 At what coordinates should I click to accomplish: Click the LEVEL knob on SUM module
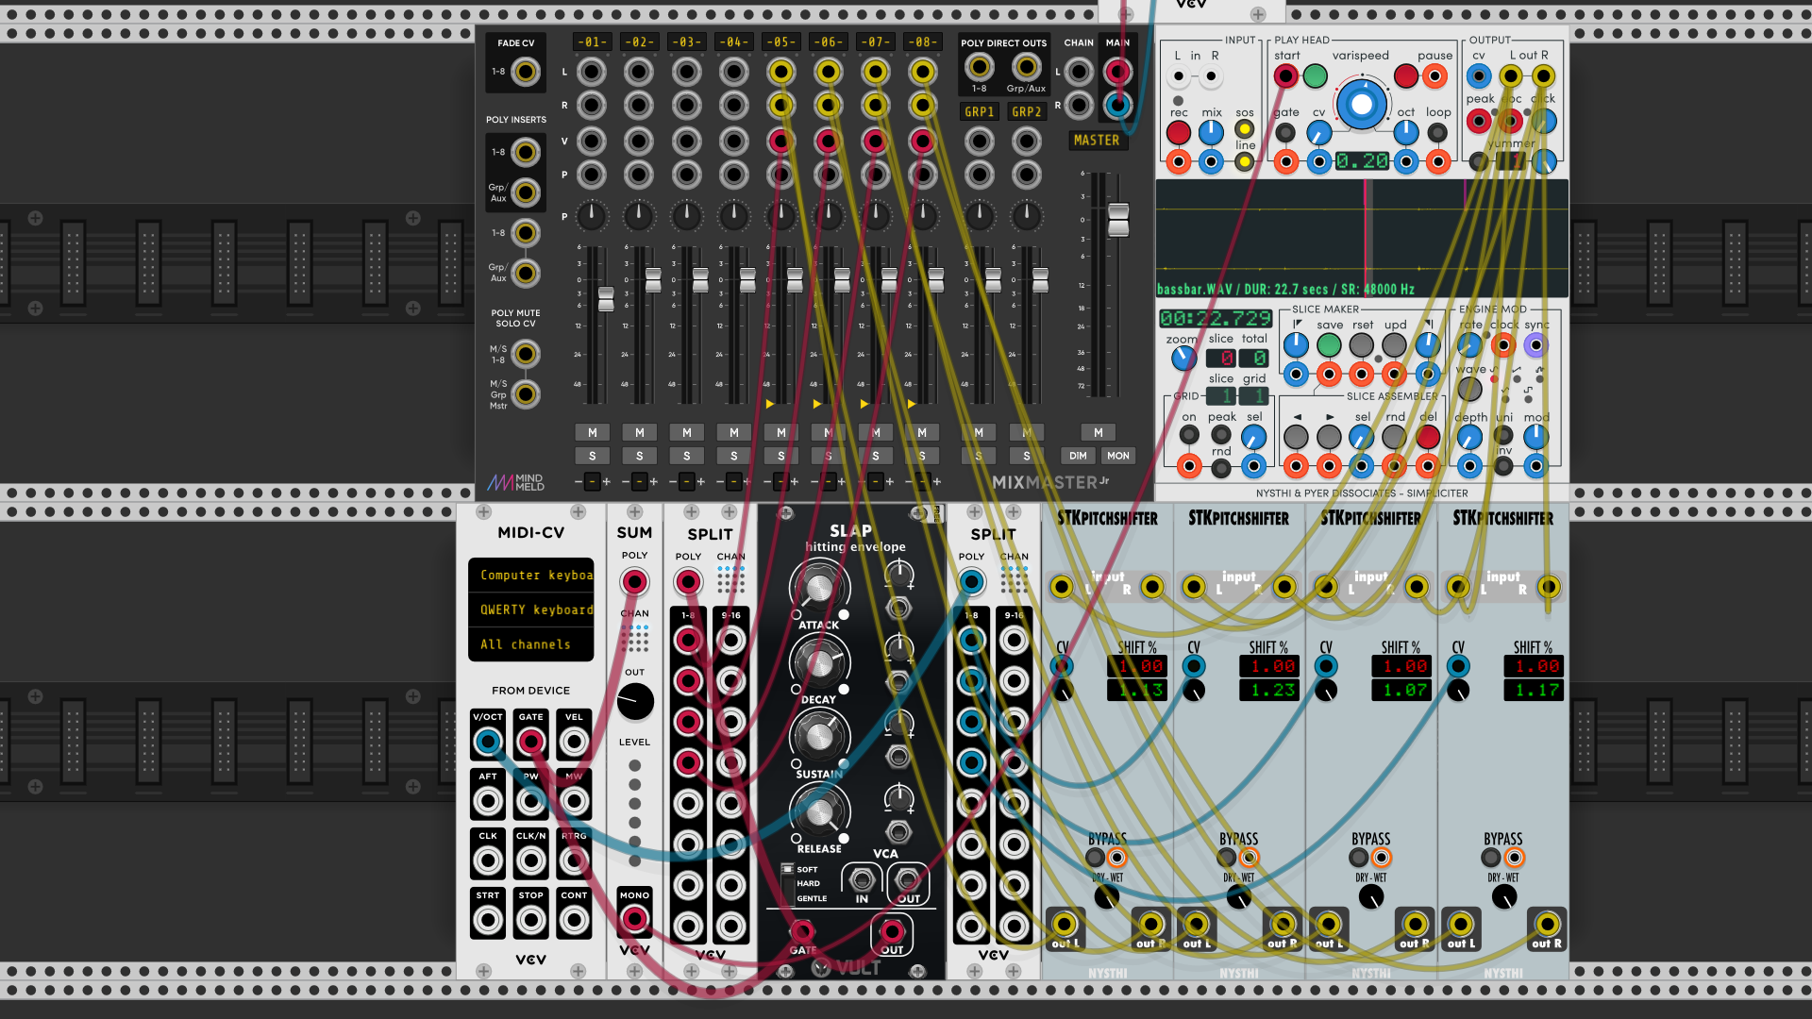coord(635,702)
